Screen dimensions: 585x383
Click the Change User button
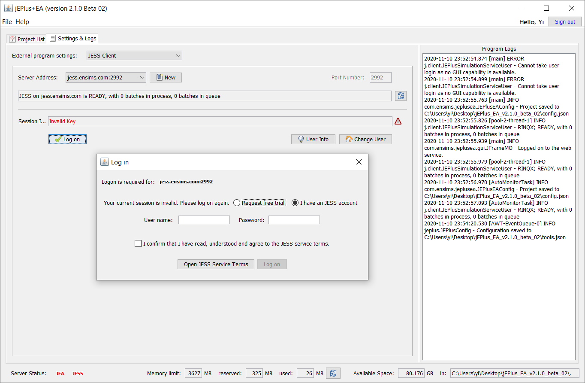point(365,139)
